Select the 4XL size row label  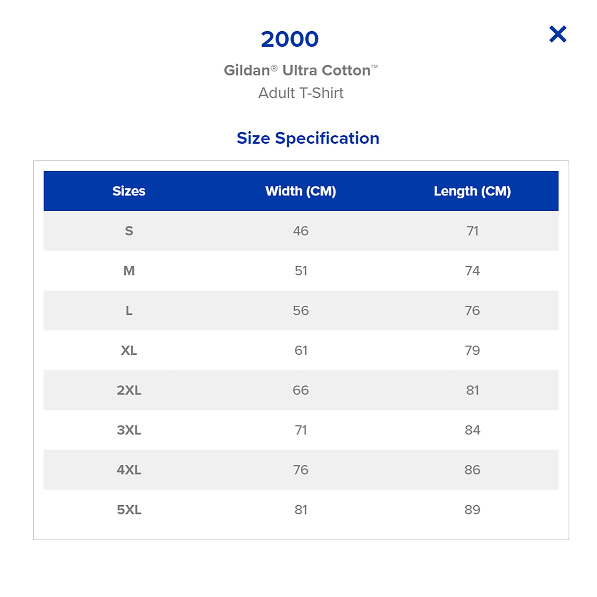[129, 470]
